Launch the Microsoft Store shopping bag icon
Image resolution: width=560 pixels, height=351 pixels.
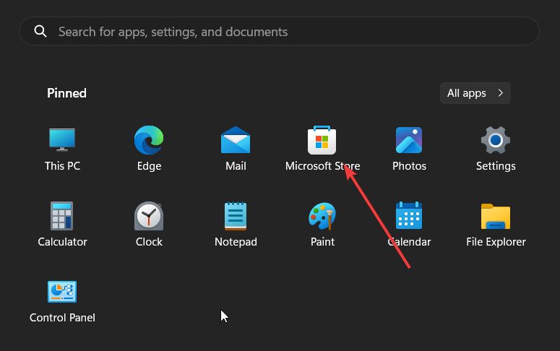pyautogui.click(x=322, y=140)
